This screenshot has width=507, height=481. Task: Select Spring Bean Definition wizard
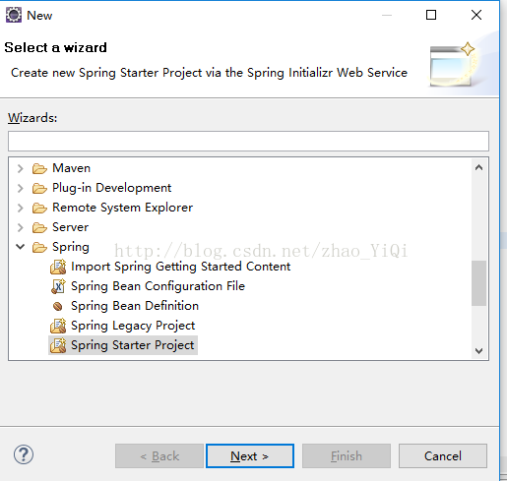[135, 306]
